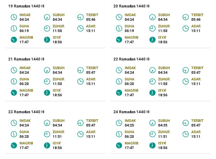
Task: Click the Subuh clock icon for 20 Ramadan
Action: (x=152, y=17)
